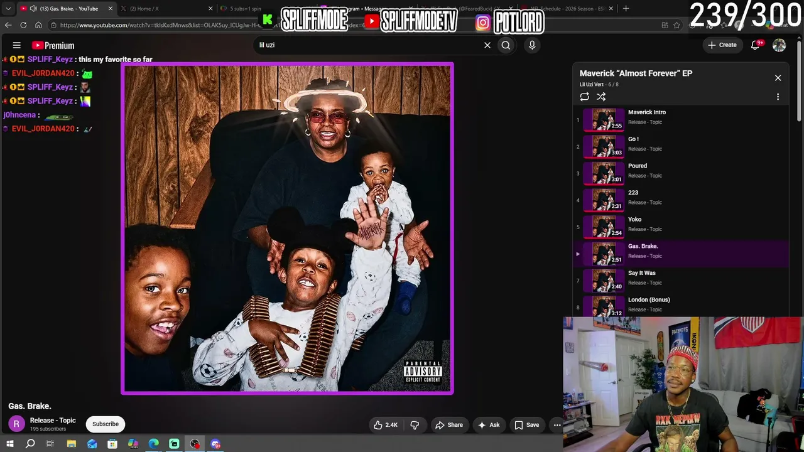Close the Maverick playlist panel
This screenshot has width=804, height=452.
pos(778,78)
